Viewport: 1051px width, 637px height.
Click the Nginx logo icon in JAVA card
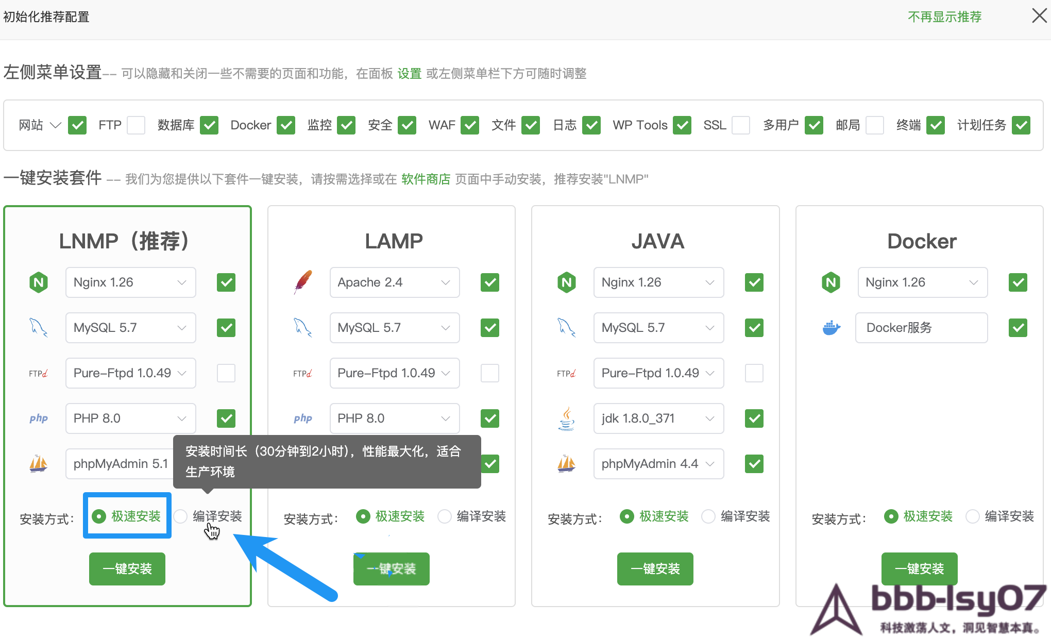567,282
